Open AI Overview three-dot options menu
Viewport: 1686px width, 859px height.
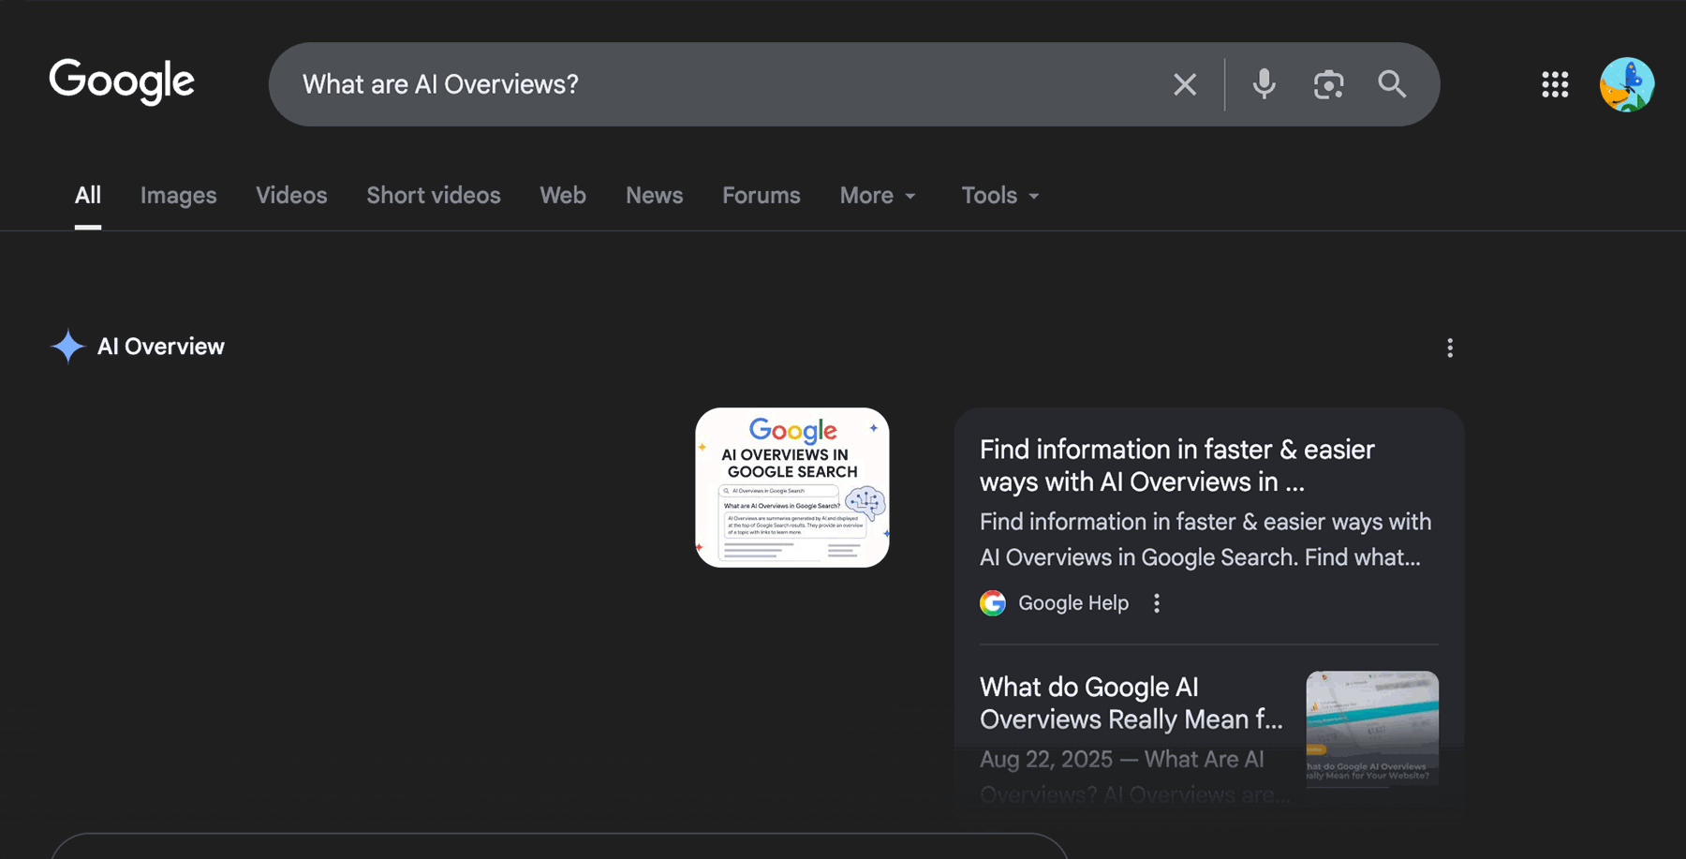click(x=1450, y=348)
